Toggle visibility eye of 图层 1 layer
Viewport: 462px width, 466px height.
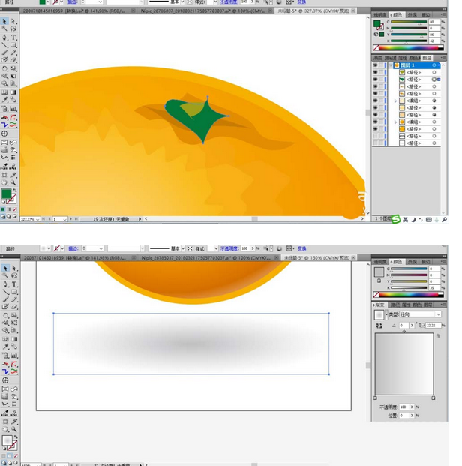[x=376, y=65]
